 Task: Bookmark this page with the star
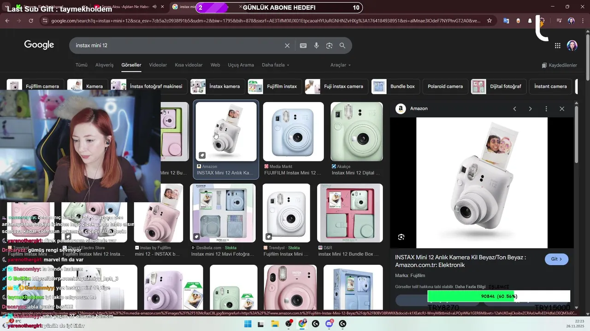point(490,21)
